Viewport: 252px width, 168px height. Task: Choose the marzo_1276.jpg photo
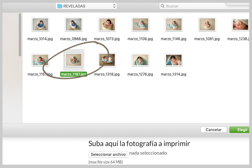point(140,60)
